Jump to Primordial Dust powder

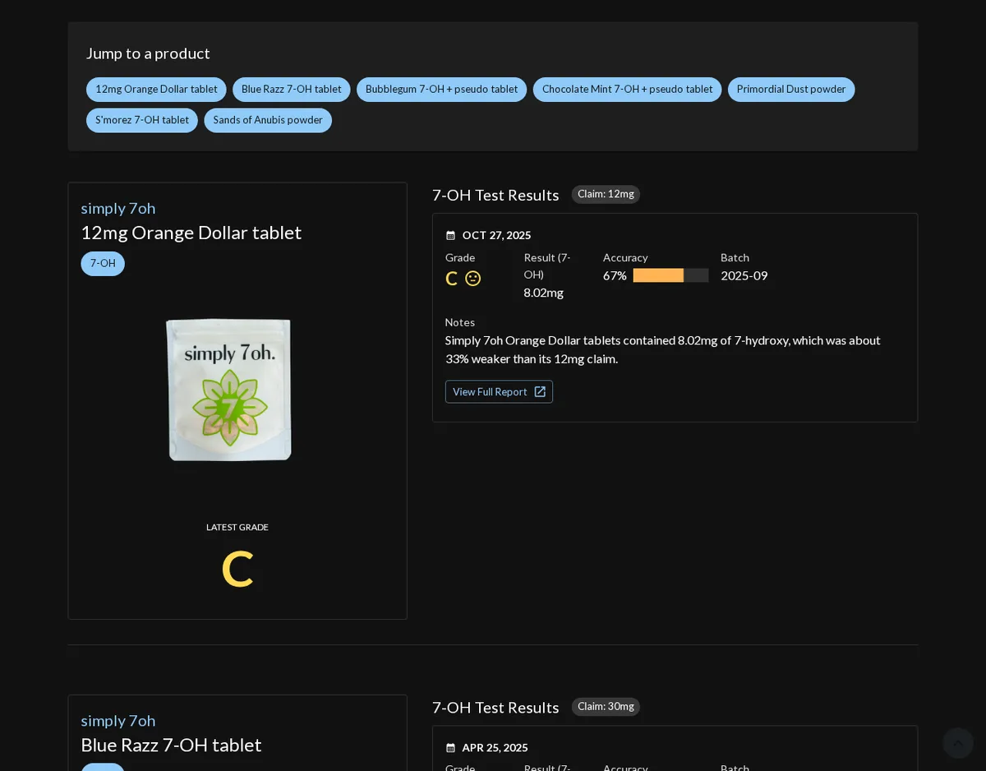[x=791, y=90]
